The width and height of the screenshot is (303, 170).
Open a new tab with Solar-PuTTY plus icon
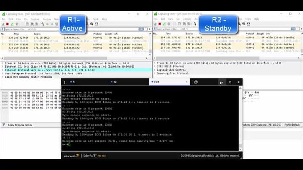(196, 82)
